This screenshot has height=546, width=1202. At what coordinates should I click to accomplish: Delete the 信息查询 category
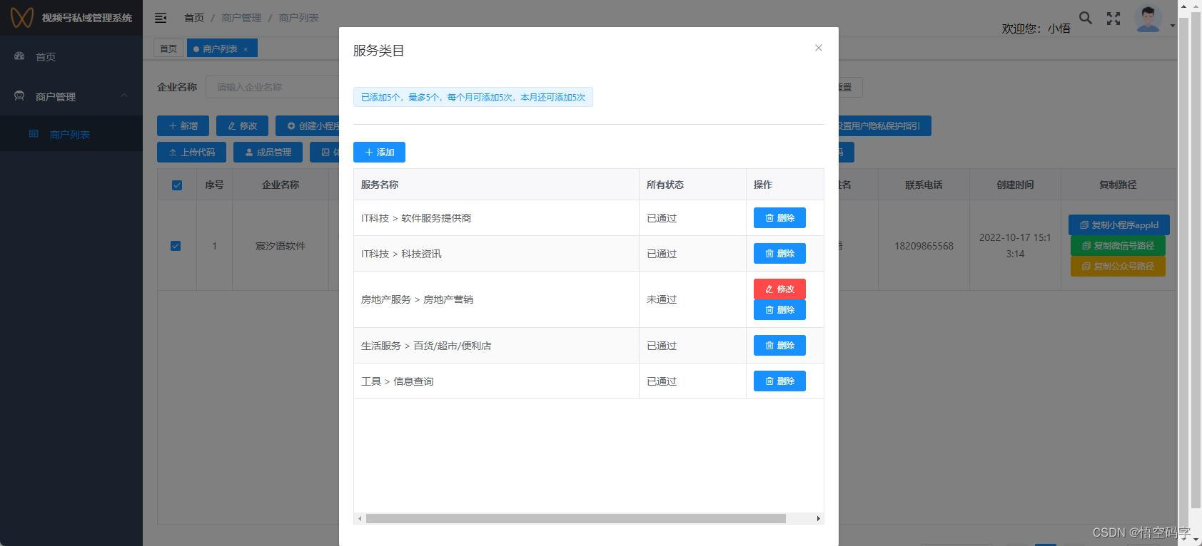[779, 381]
